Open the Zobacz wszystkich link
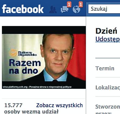120x114 pixels. pyautogui.click(x=59, y=105)
